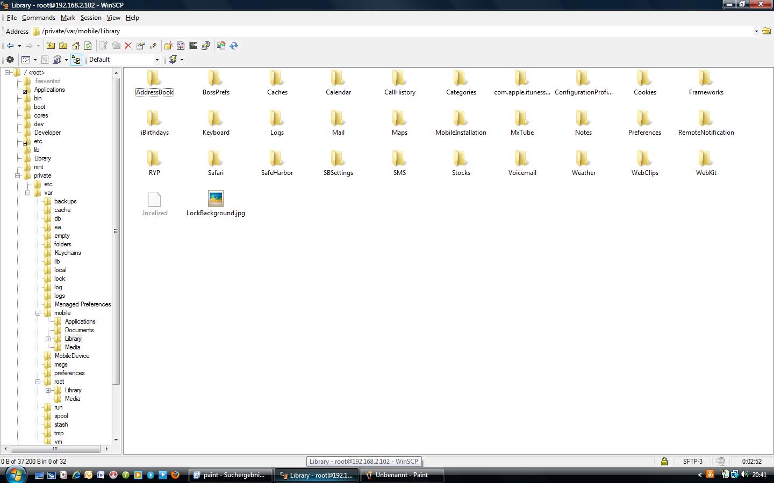The image size is (774, 483).
Task: Select the CallHistory folder
Action: [399, 83]
